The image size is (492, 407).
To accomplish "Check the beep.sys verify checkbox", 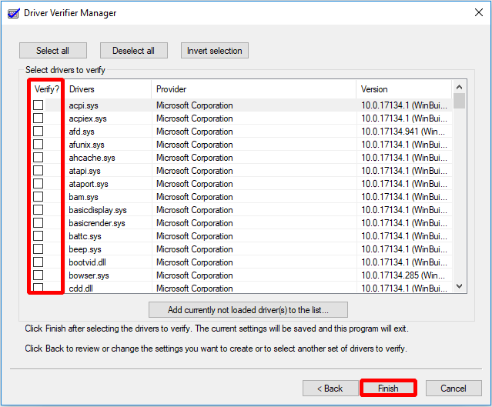I will point(38,249).
